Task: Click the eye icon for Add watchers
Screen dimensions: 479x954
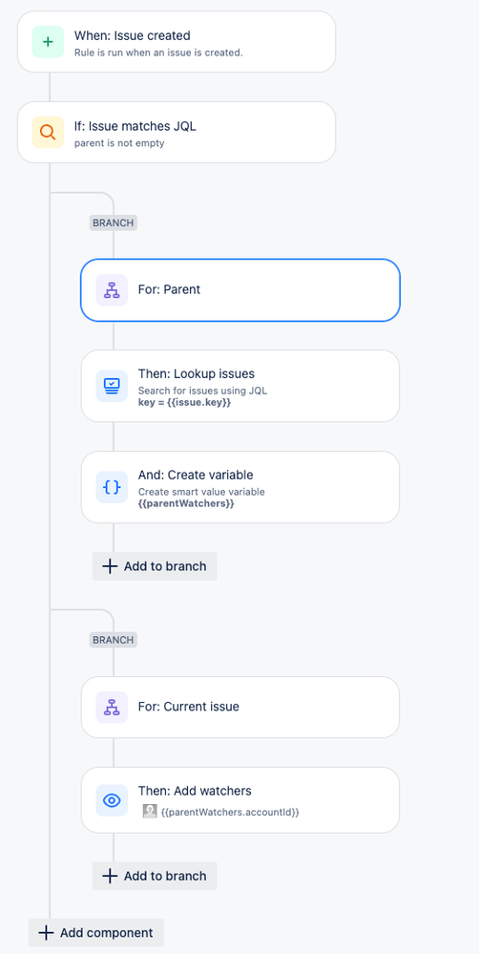Action: pos(112,800)
